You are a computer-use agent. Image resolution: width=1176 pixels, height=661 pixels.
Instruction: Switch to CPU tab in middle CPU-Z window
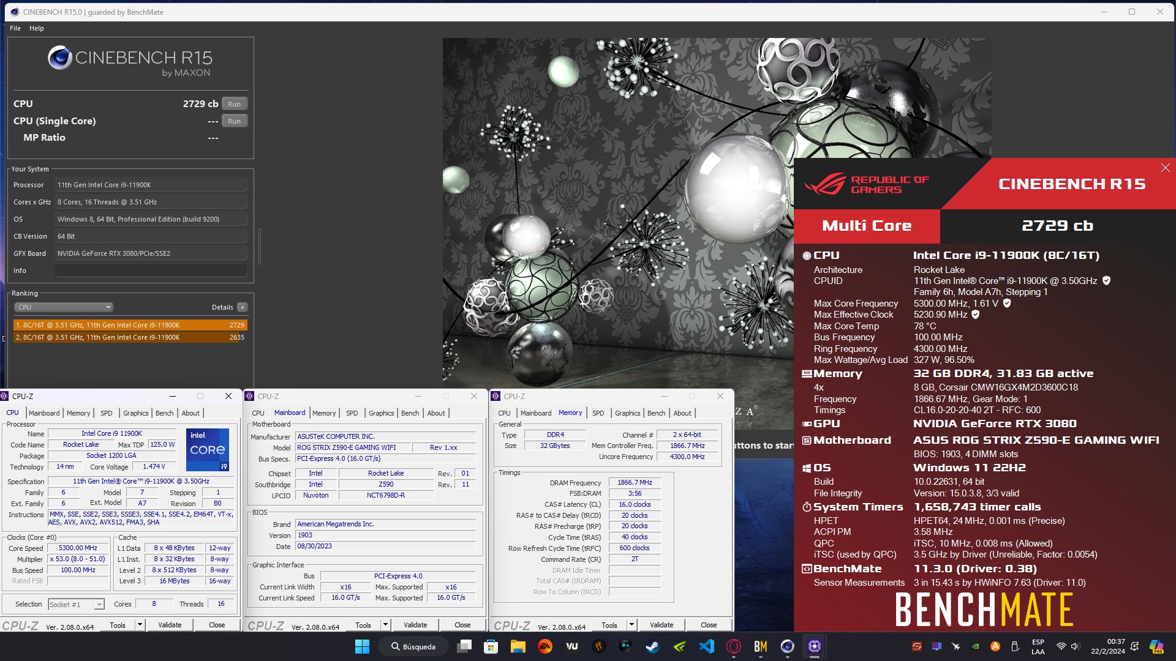pyautogui.click(x=258, y=413)
